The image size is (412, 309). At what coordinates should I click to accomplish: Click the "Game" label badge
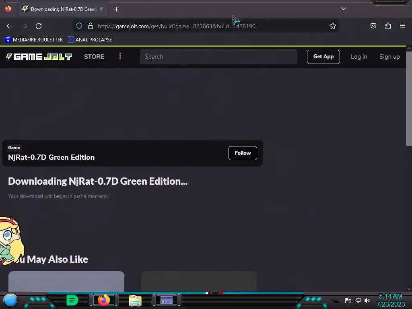pyautogui.click(x=14, y=148)
